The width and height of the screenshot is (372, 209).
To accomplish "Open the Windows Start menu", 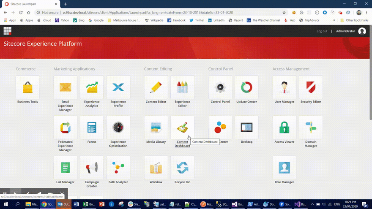I will [x=5, y=204].
